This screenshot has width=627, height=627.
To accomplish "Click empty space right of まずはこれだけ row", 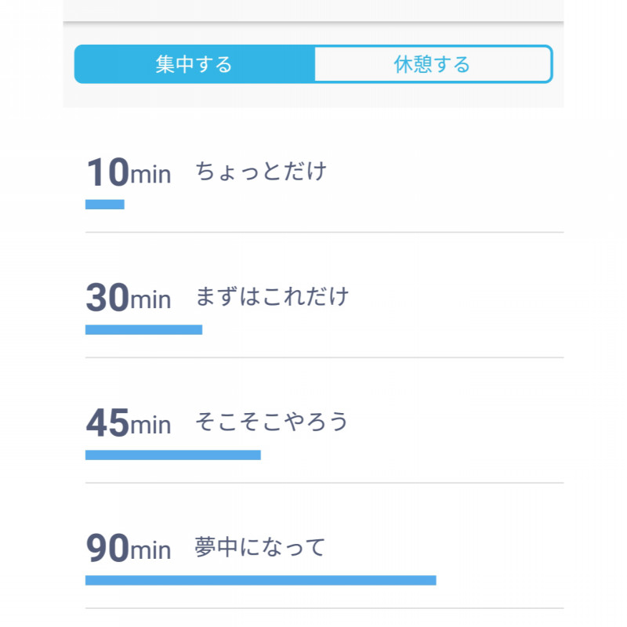I will pos(456,297).
